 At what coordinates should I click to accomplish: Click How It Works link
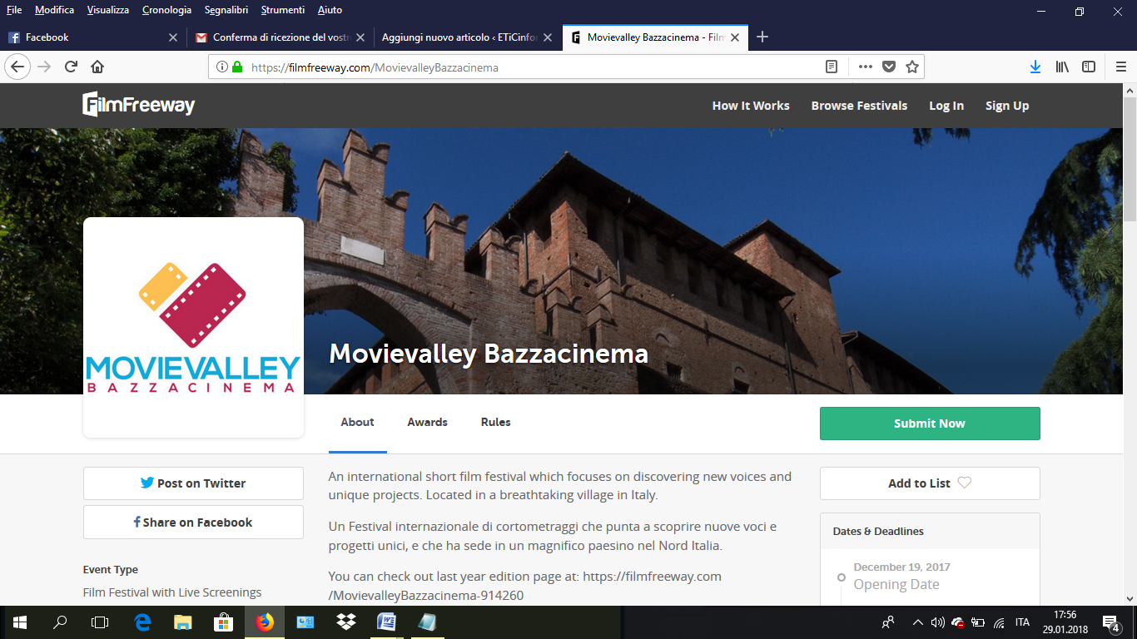point(751,106)
